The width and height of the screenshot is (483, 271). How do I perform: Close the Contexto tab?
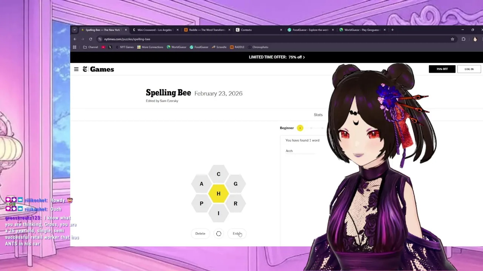[x=281, y=30]
